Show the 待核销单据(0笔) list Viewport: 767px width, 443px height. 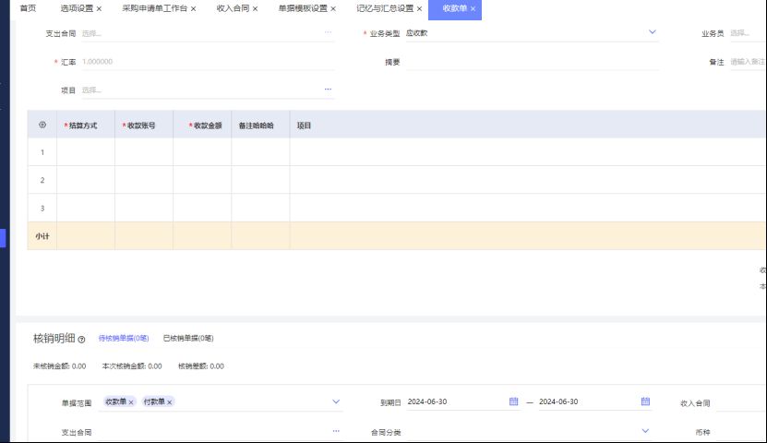pyautogui.click(x=124, y=339)
